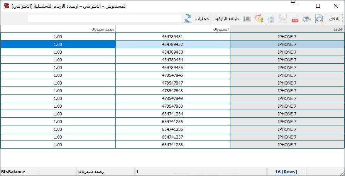Select serial cell 478547848

tap(173, 91)
